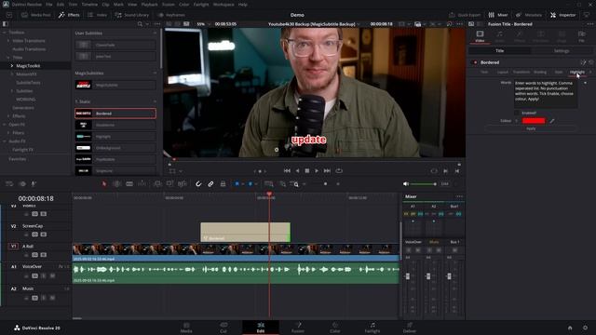Click the Bordered clip on V2 track

coord(245,232)
